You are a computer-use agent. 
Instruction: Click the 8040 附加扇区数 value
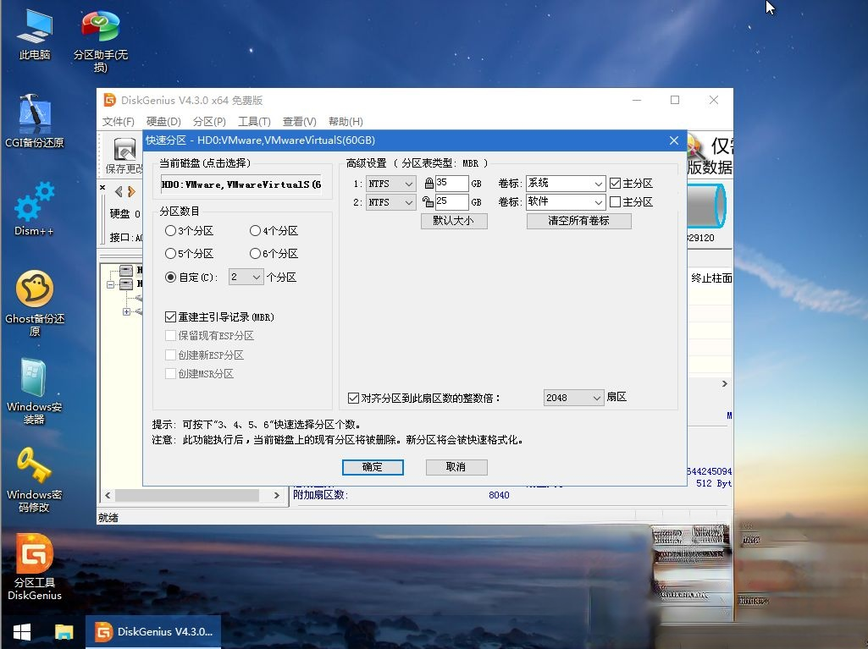(x=499, y=495)
